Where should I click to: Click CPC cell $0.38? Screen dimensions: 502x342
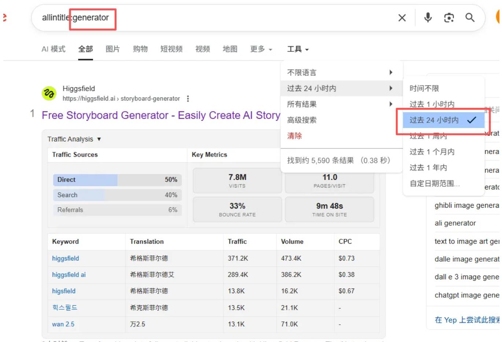point(346,274)
